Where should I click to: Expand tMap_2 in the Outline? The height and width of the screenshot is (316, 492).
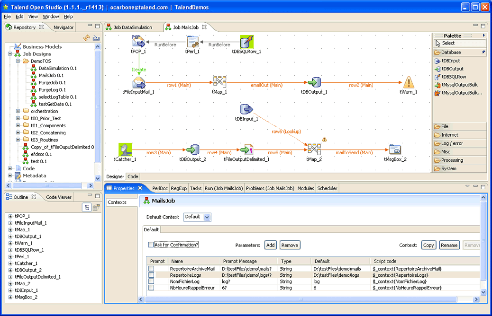pos(10,283)
